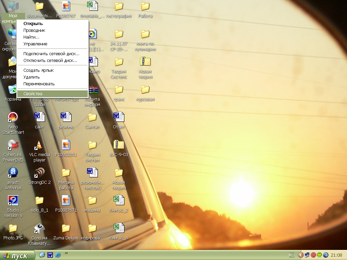The height and width of the screenshot is (260, 347).
Task: Select the Корзина recycle bin icon
Action: [x=12, y=90]
